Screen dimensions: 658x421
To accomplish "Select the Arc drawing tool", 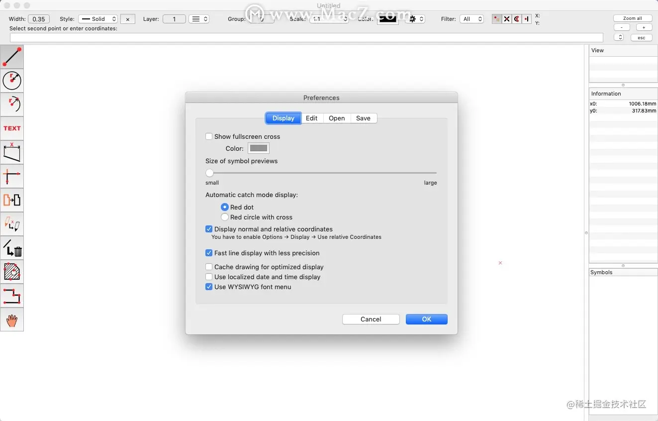I will click(x=12, y=105).
